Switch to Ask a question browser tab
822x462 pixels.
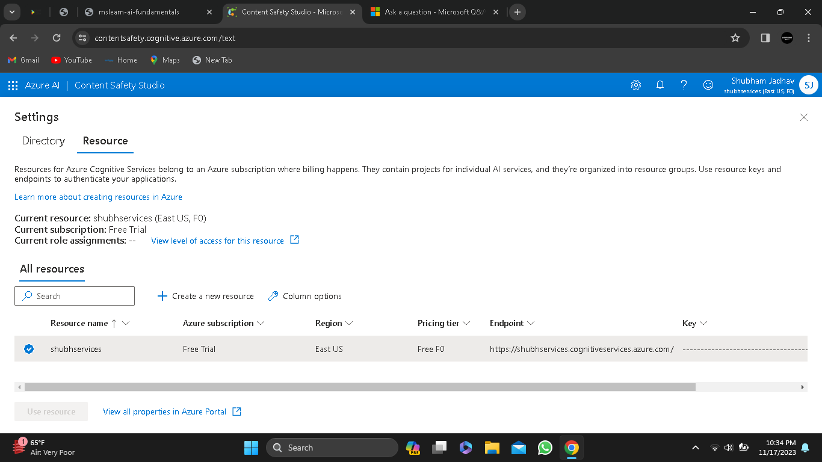(434, 12)
